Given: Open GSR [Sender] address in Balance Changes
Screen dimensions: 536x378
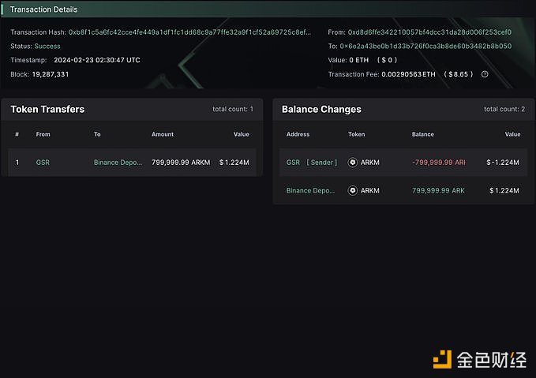Looking at the screenshot, I should coord(312,163).
